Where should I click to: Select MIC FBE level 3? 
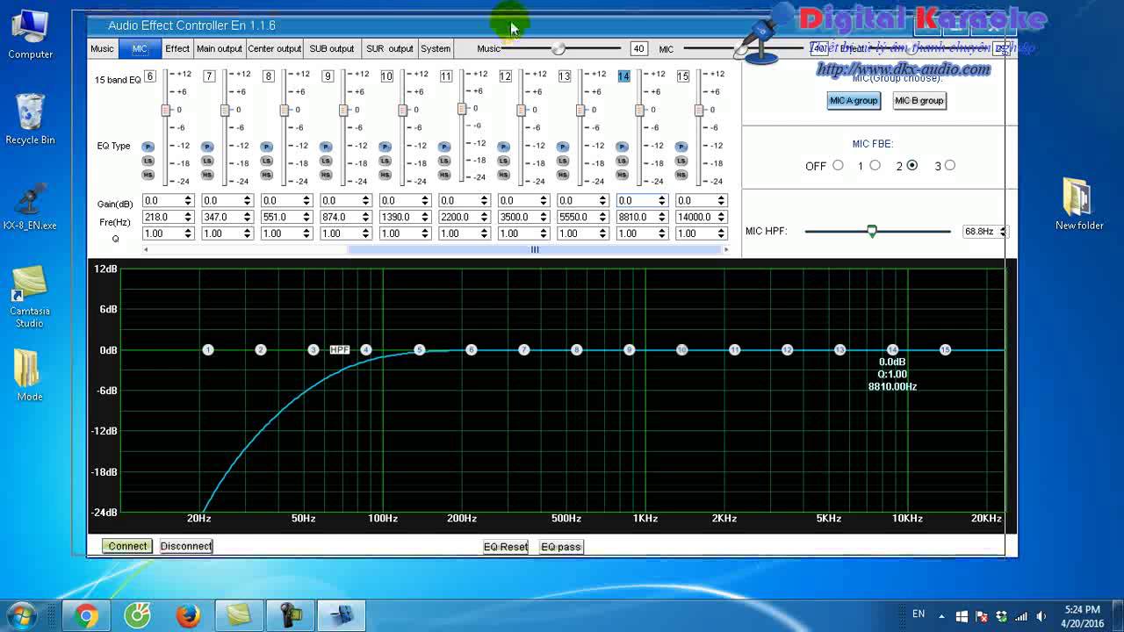click(x=949, y=165)
